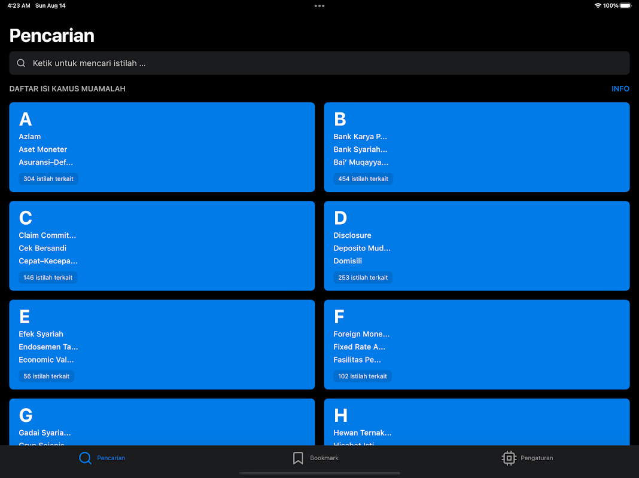Screen dimensions: 639x478
Task: Open the letter A card
Action: [162, 147]
